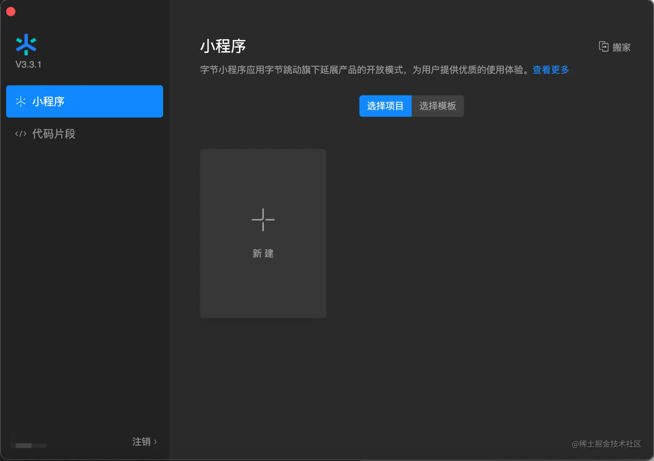
Task: Click the blue highlighted 小程序 sidebar icon
Action: 21,102
